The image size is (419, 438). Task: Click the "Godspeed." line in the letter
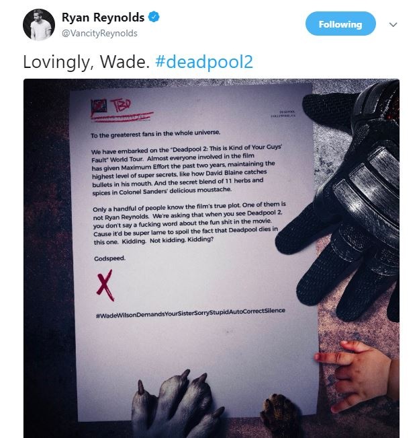(110, 258)
